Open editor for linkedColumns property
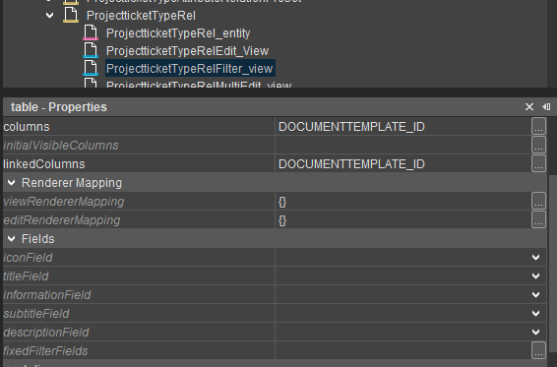 pos(538,163)
